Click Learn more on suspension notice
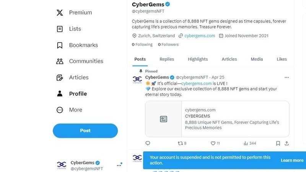The image size is (306, 172). 292,160
